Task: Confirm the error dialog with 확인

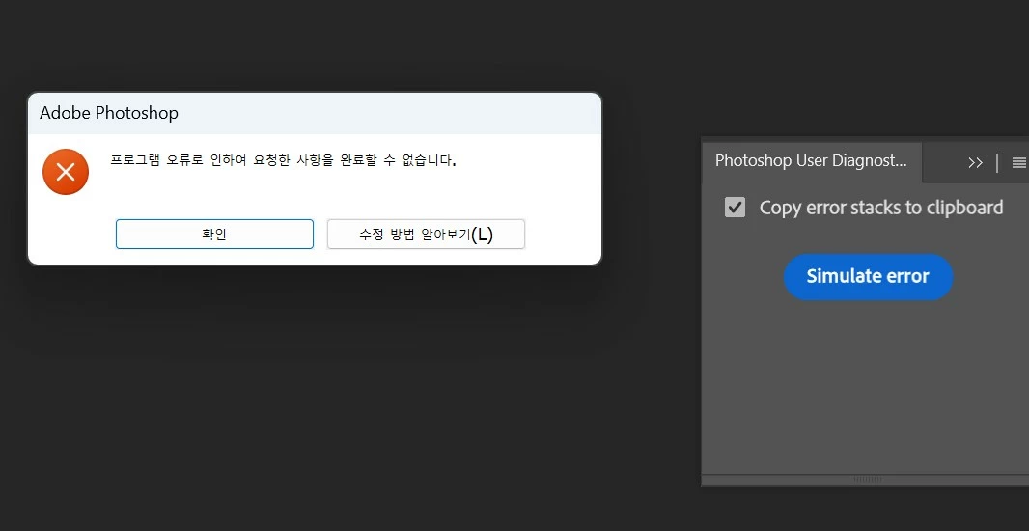Action: [x=214, y=235]
